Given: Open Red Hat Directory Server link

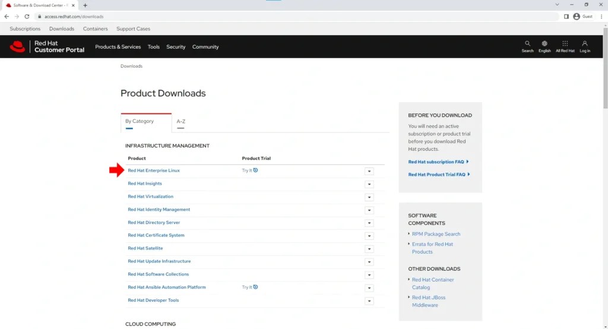Looking at the screenshot, I should tap(154, 222).
